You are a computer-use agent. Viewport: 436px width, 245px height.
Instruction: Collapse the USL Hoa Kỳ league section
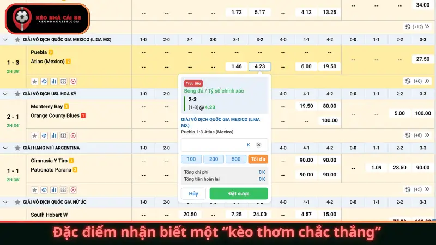(5, 94)
